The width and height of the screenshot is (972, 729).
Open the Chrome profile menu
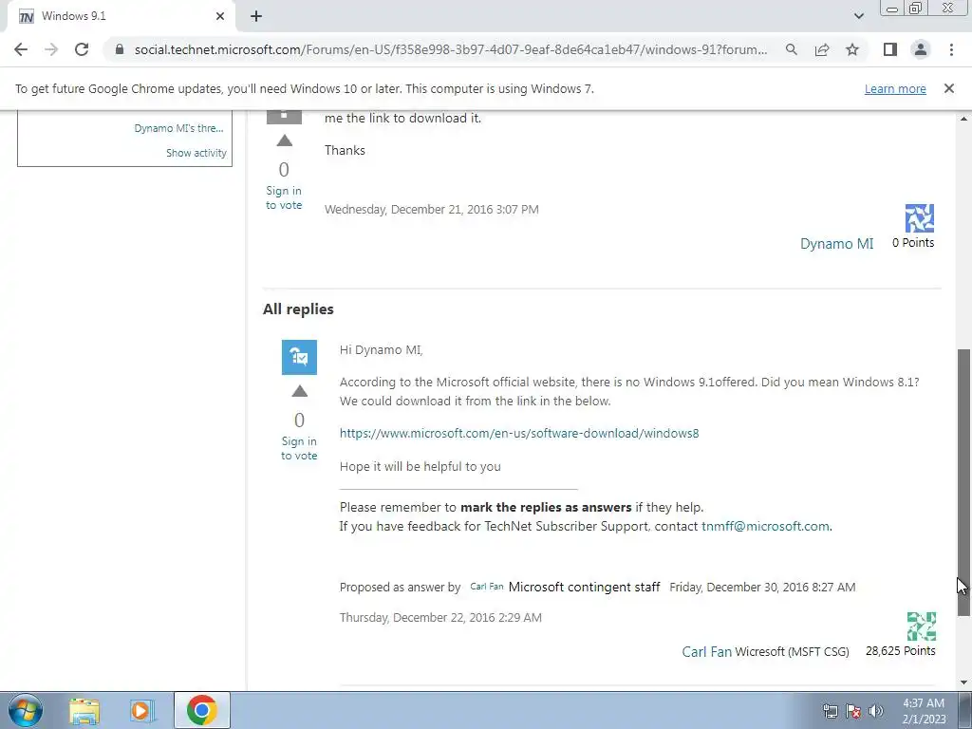[x=921, y=49]
